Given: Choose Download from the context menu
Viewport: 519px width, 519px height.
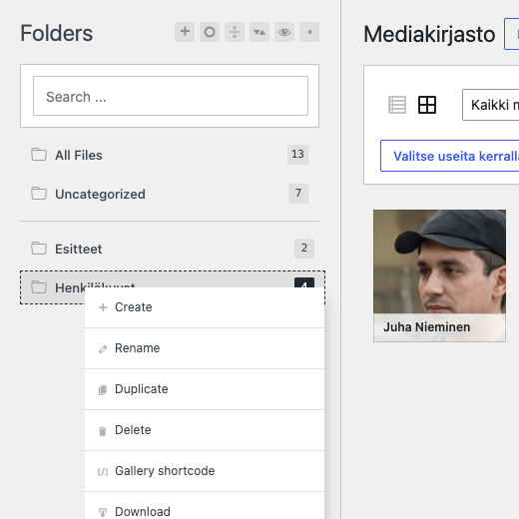Looking at the screenshot, I should tap(205, 506).
